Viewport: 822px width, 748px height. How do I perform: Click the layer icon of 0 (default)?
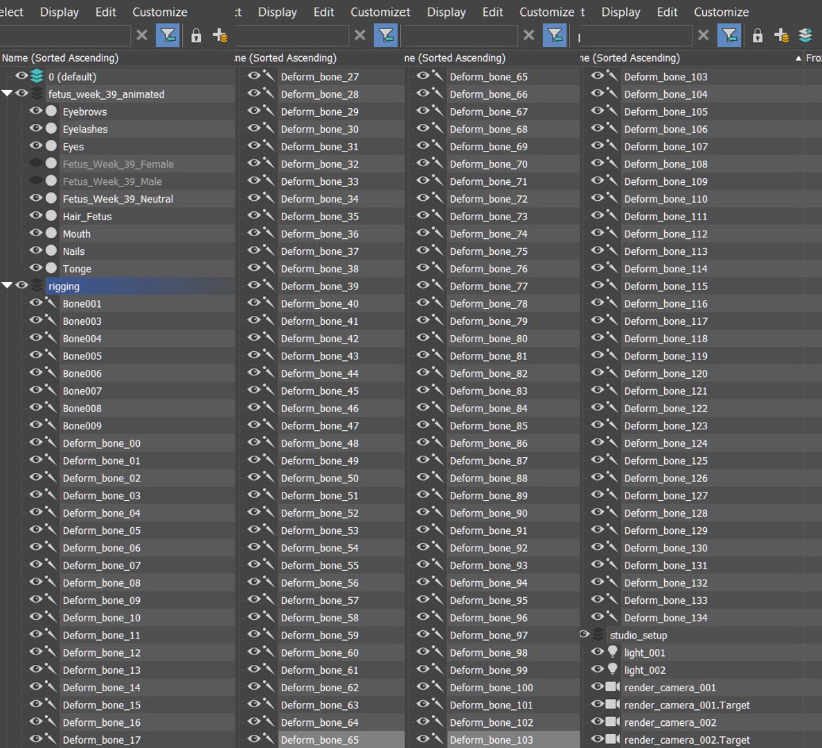(x=37, y=76)
